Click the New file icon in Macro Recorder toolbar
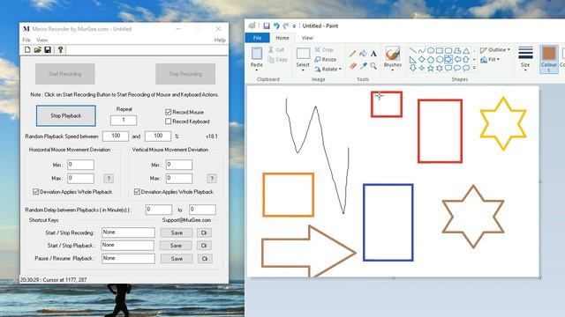565x317 pixels. pyautogui.click(x=27, y=49)
